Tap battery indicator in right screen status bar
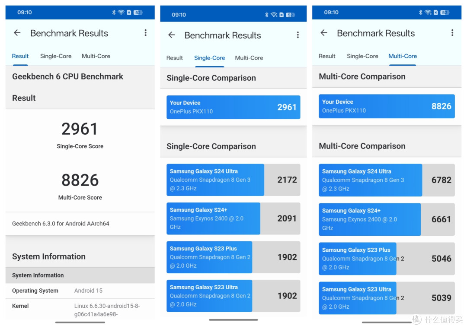 point(445,13)
